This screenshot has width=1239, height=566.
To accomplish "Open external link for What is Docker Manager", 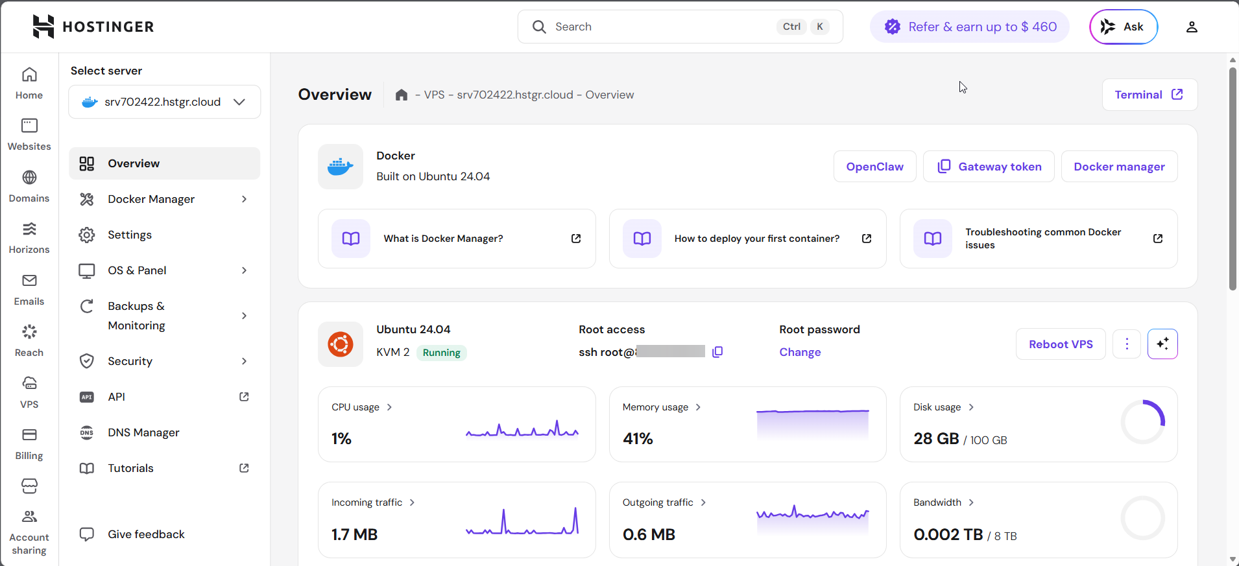I will (575, 239).
